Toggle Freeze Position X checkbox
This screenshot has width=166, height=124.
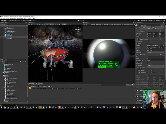tap(148, 71)
